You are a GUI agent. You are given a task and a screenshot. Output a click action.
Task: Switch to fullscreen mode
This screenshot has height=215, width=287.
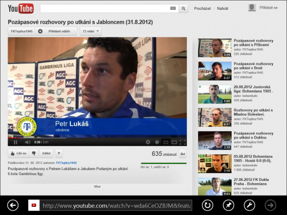point(182,142)
